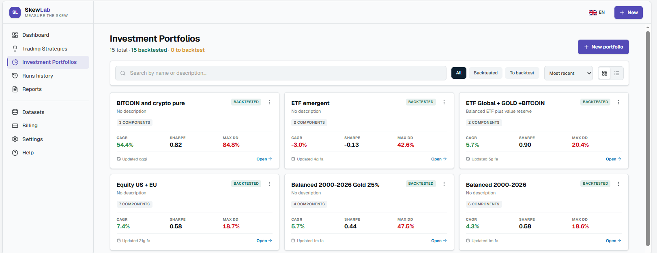Viewport: 657px width, 253px height.
Task: Click the -0.13 Sharpe value
Action: (352, 145)
